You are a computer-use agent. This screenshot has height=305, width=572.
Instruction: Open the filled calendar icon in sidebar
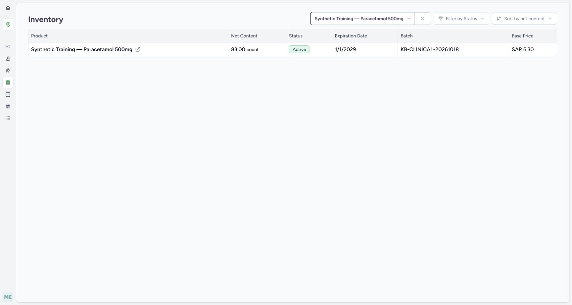pyautogui.click(x=8, y=106)
